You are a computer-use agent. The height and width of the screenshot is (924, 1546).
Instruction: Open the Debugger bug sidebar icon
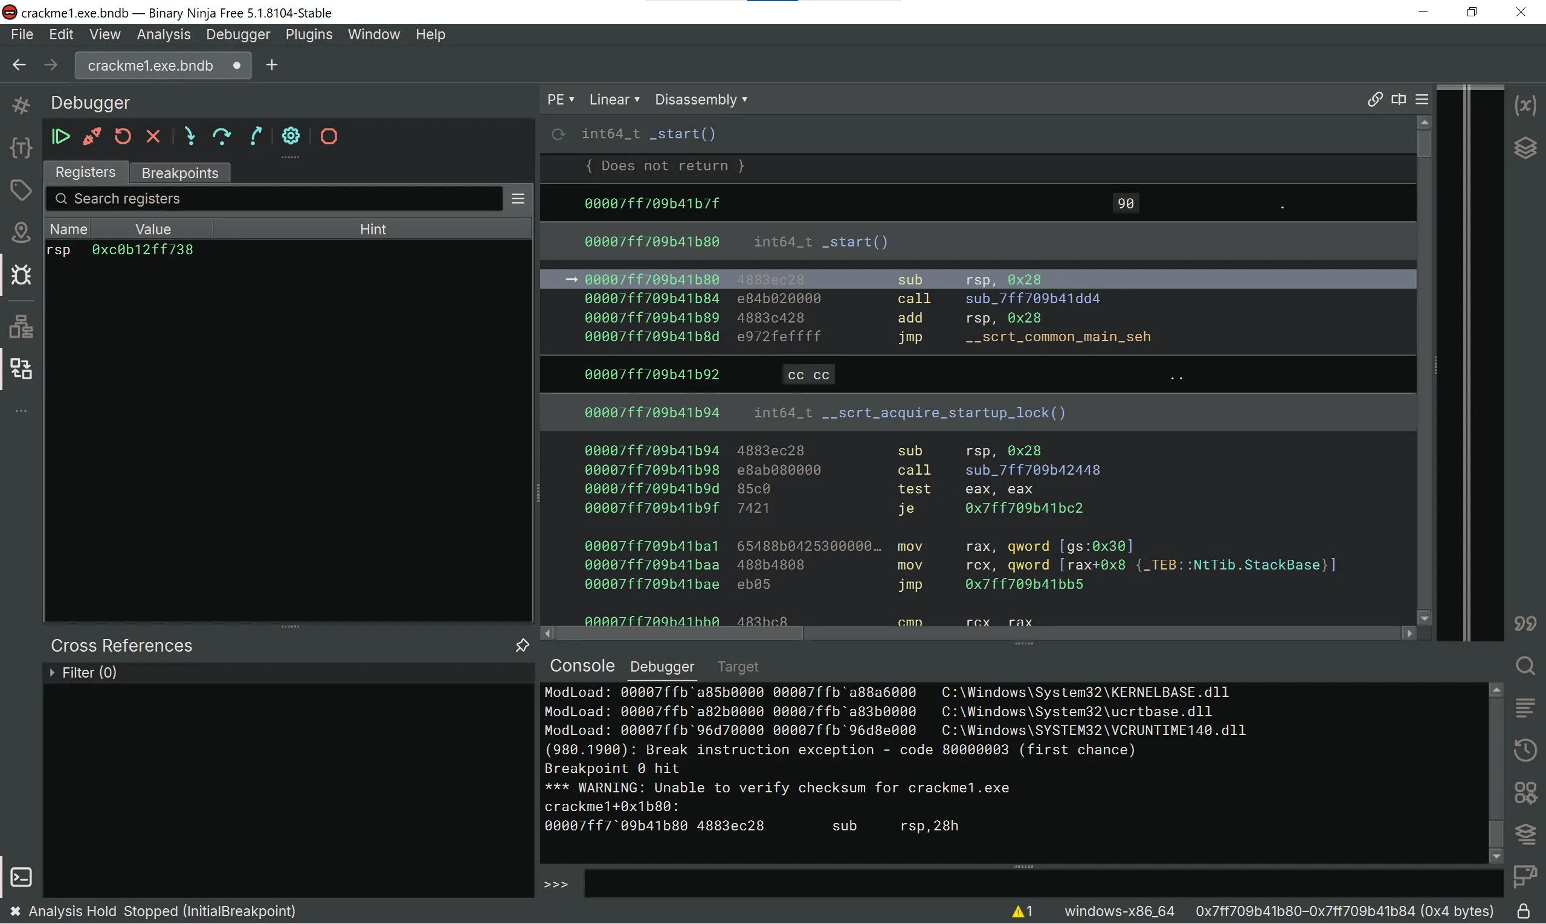tap(21, 275)
